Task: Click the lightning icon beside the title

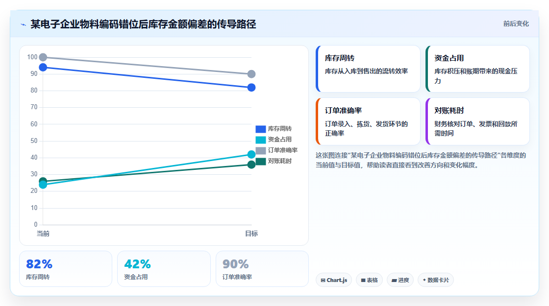Action: coord(23,25)
